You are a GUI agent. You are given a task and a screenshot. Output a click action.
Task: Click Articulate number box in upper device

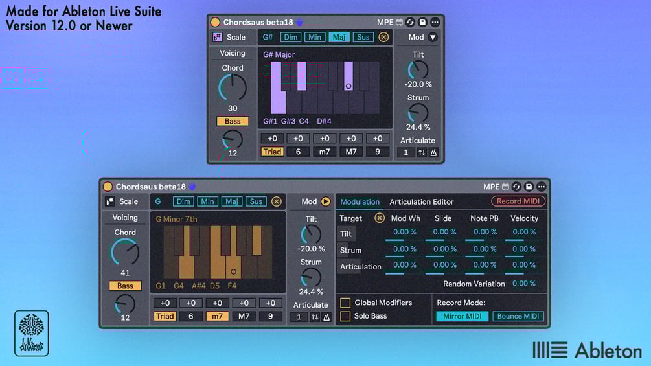coord(406,152)
